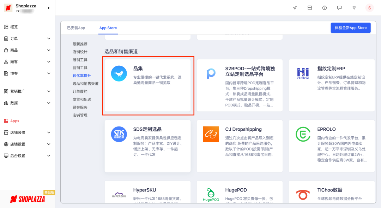Select the App Store tab
Viewport: 381px width, 208px height.
[x=108, y=28]
